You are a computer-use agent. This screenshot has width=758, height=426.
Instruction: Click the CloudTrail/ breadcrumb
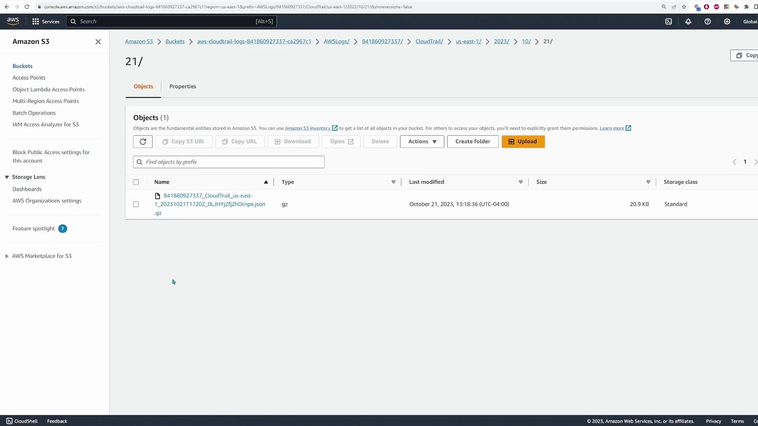(429, 41)
